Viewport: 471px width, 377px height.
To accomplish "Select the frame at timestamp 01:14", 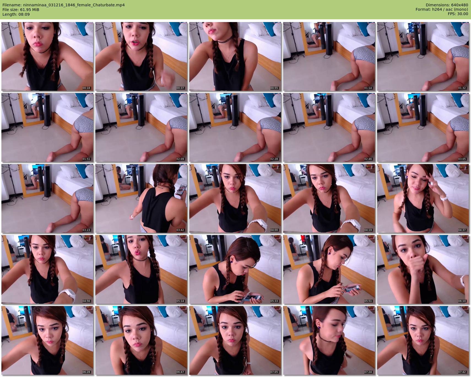I will (329, 56).
